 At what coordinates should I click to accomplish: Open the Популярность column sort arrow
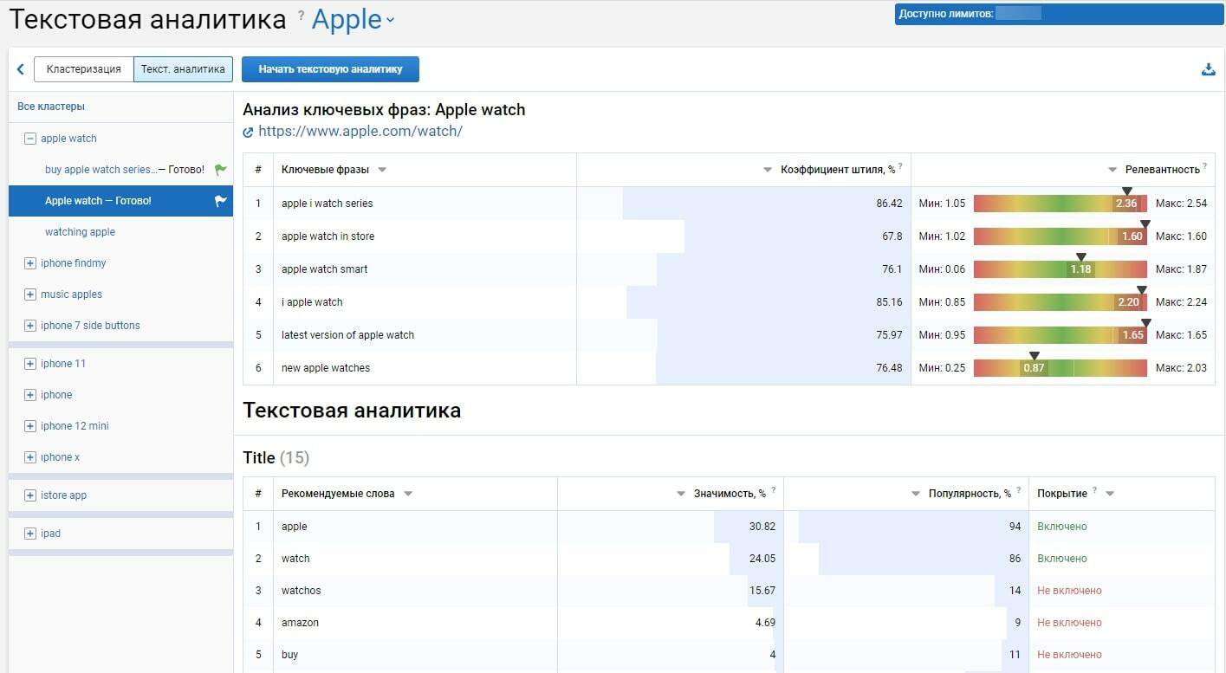(916, 494)
